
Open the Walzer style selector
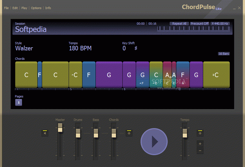coord(24,48)
